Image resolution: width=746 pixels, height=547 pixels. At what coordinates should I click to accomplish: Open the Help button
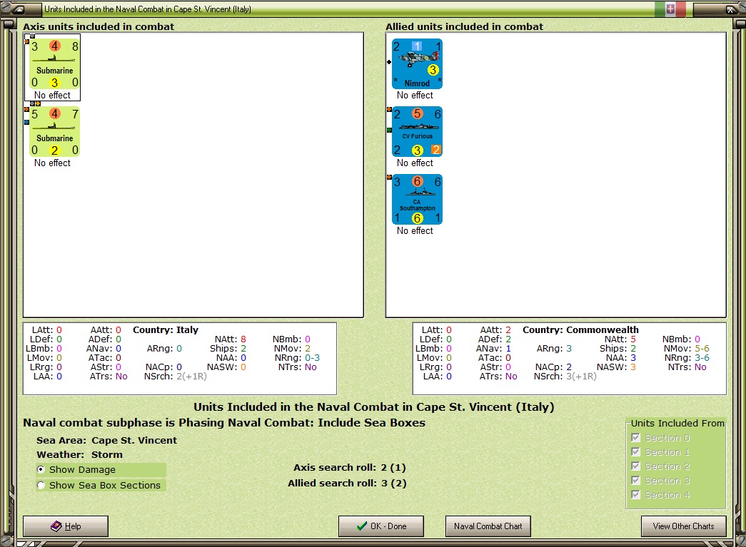(66, 526)
